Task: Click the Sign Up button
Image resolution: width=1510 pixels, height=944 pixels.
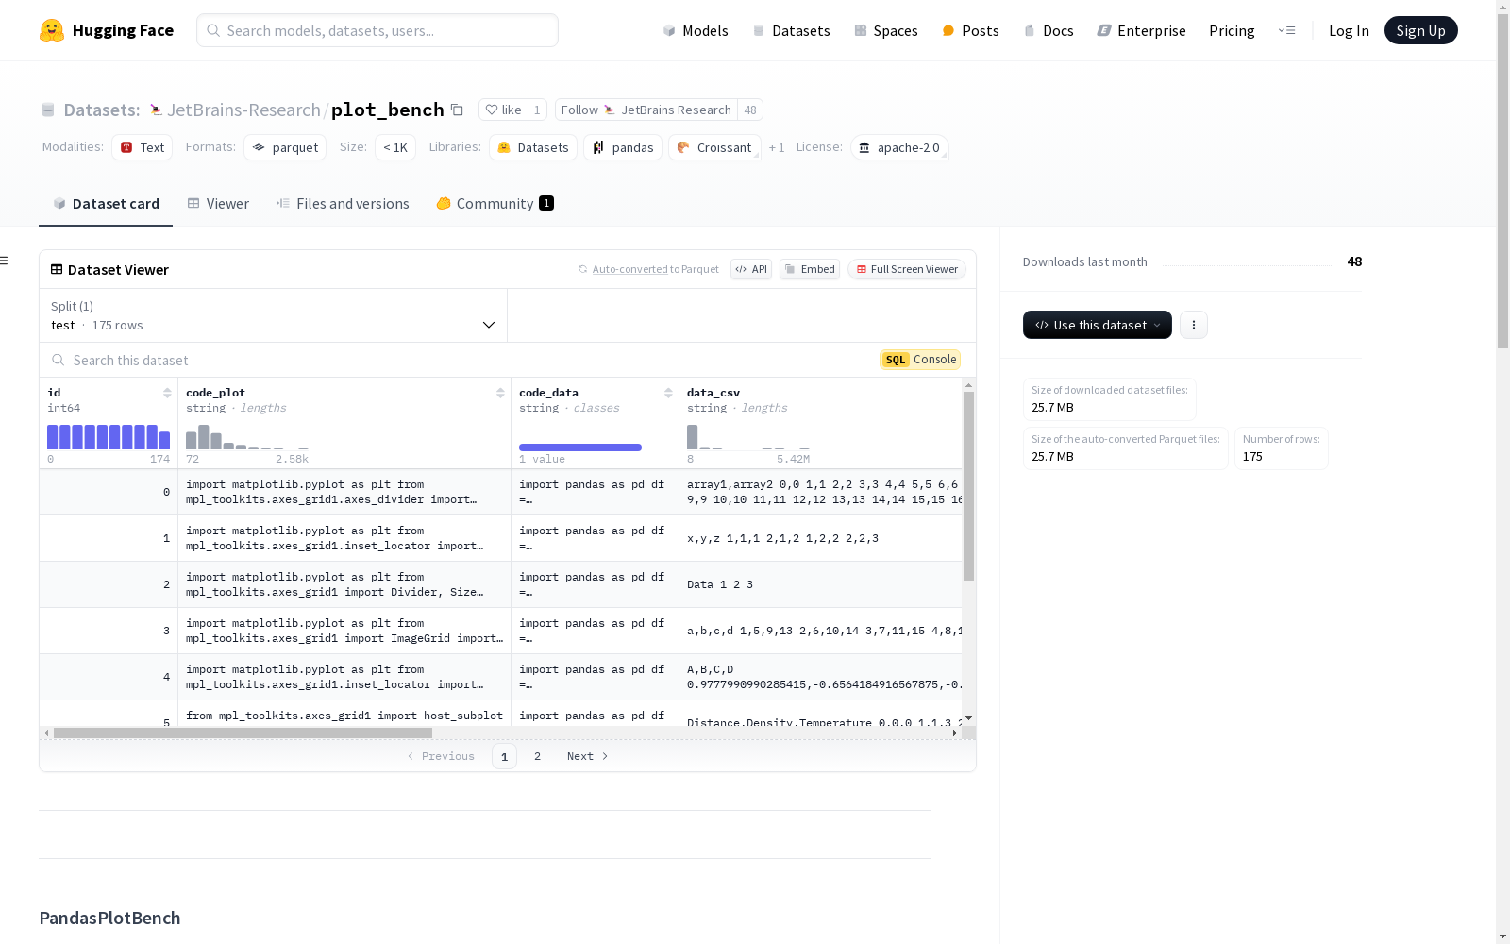Action: [x=1420, y=30]
